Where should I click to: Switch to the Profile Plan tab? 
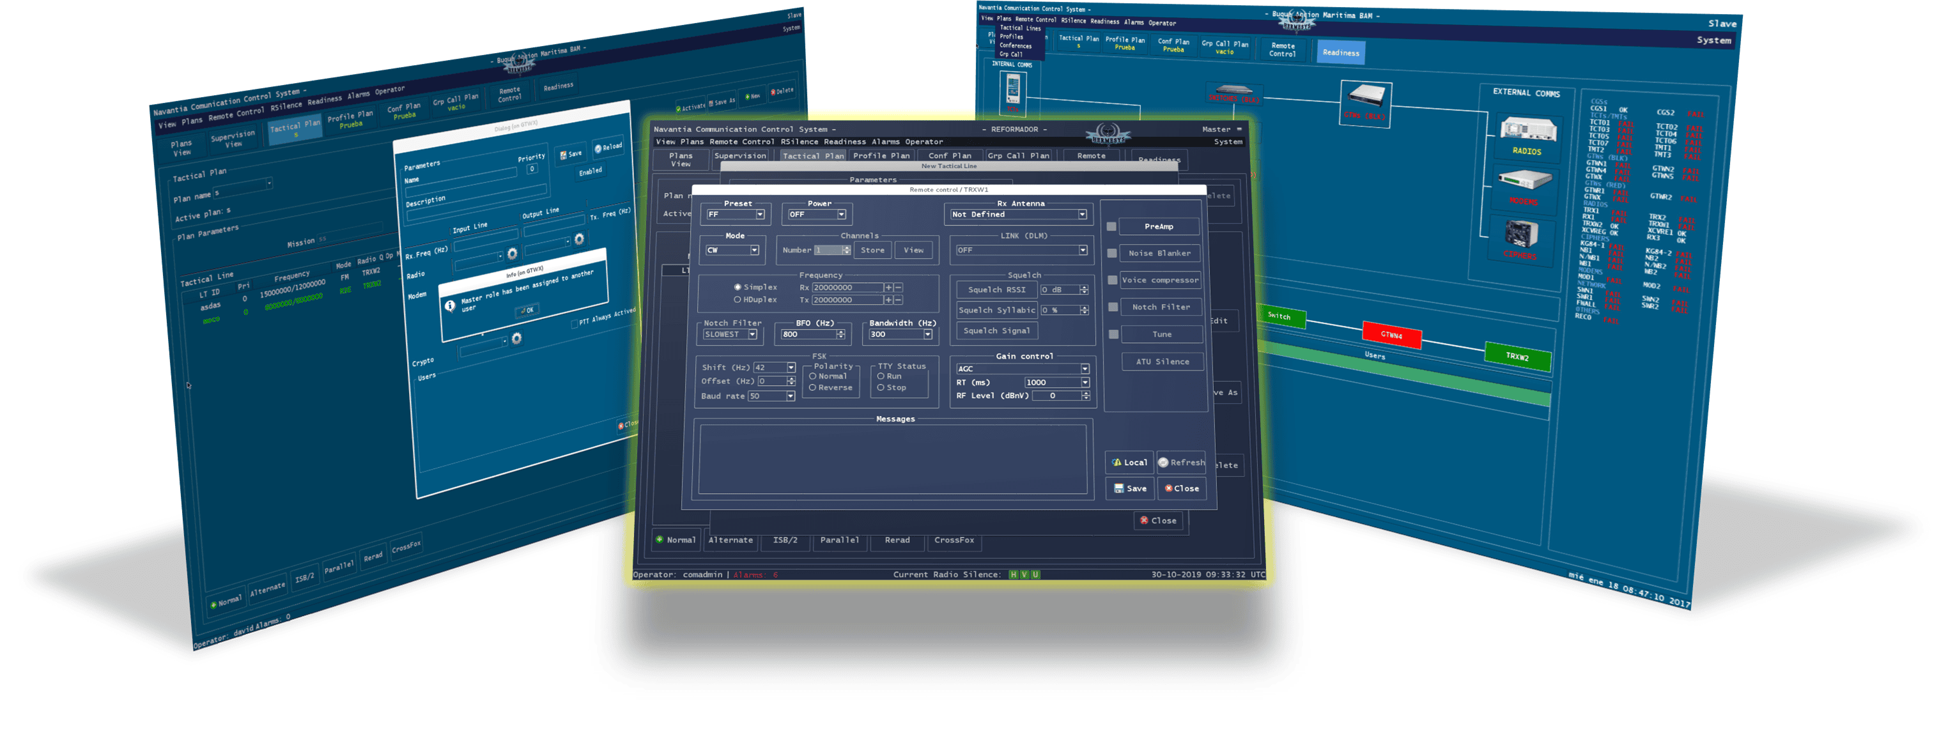click(x=881, y=156)
